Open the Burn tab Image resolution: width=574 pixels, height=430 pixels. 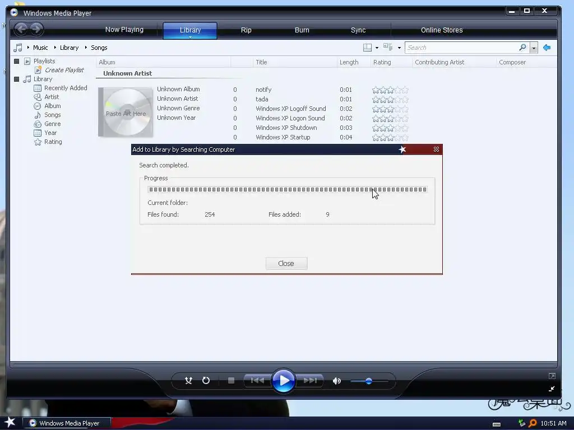(302, 30)
